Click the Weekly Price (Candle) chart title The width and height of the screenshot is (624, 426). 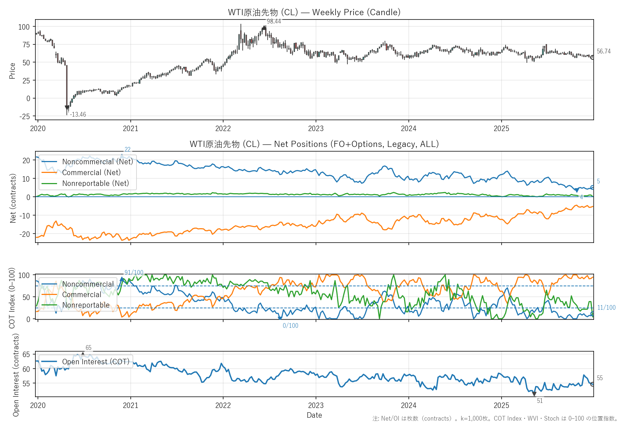tap(314, 12)
